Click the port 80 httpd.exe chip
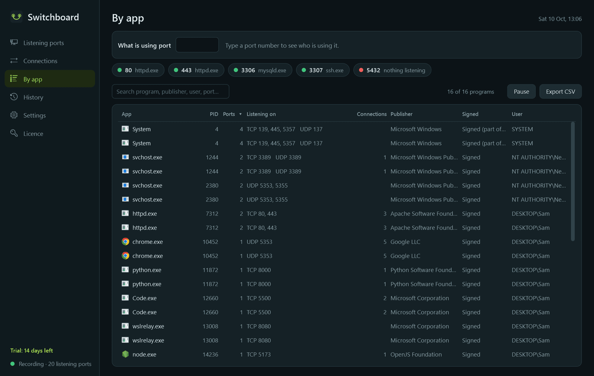594x376 pixels. 138,70
